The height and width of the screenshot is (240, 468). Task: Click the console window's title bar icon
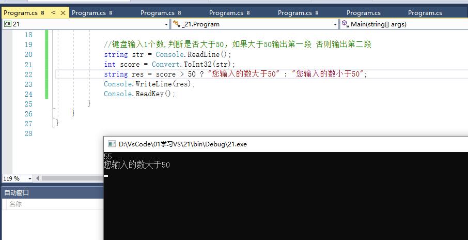pos(111,144)
